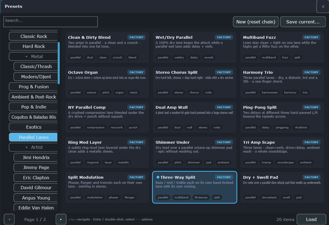Click the Page 1 / 2 indicator
The height and width of the screenshot is (225, 329).
pos(35,219)
